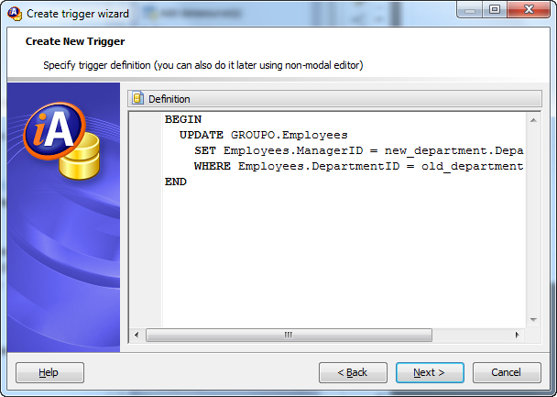Go to the next wizard step

tap(430, 372)
